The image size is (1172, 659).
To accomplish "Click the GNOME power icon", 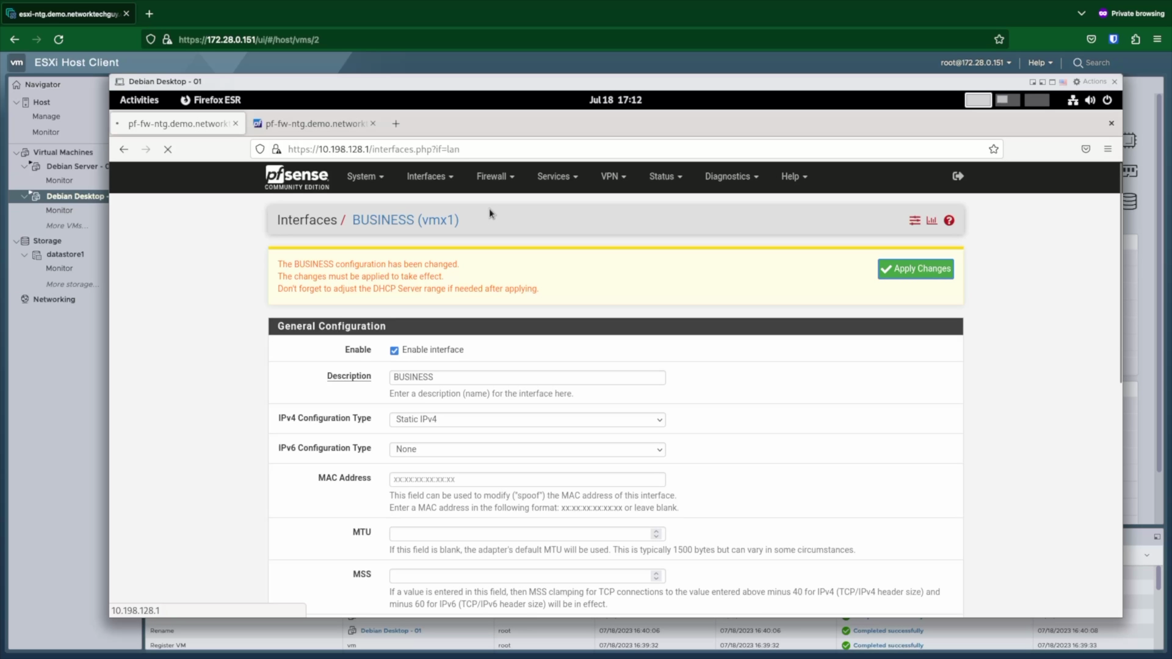I will (1107, 100).
